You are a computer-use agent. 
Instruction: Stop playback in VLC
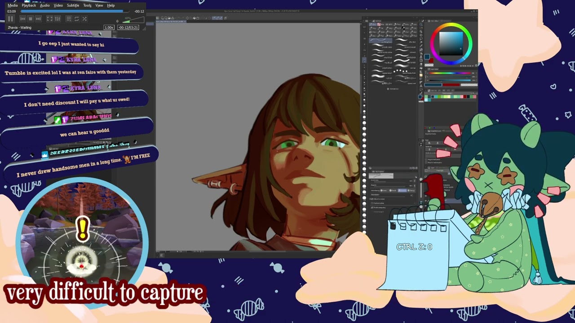tap(30, 19)
